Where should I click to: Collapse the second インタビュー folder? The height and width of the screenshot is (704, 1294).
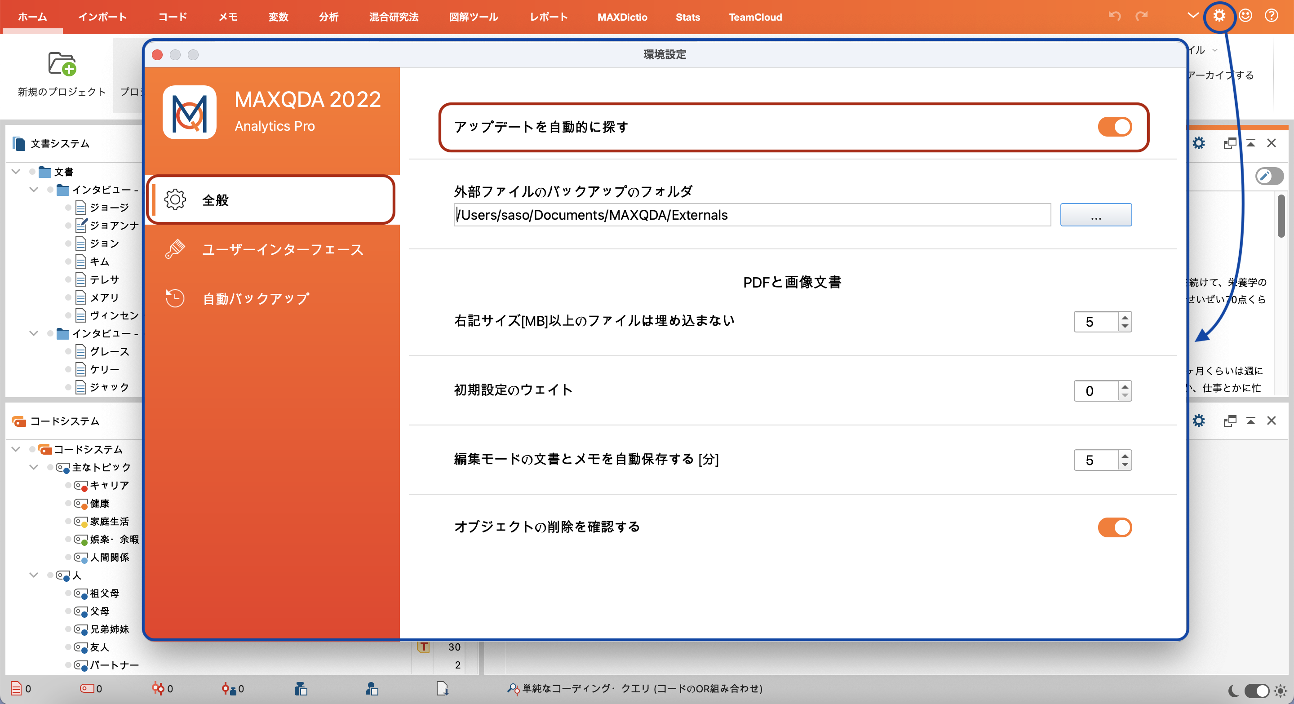pyautogui.click(x=34, y=333)
